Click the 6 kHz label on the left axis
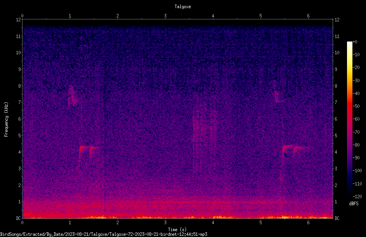Image resolution: width=366 pixels, height=237 pixels. [x=20, y=119]
